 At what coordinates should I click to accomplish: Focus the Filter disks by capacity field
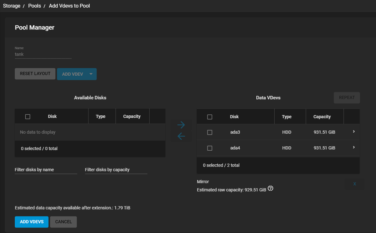[116, 170]
